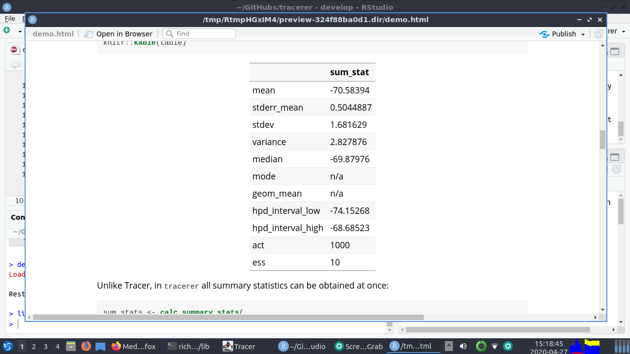Open the Find search box magnifier icon
Viewport: 630px width, 354px height.
(169, 33)
